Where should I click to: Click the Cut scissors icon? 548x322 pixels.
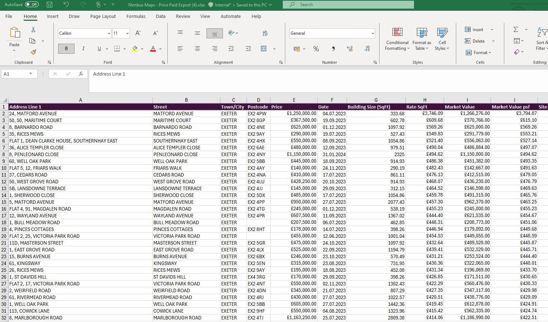click(33, 30)
